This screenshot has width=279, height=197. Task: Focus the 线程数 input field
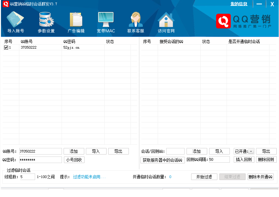[x=28, y=177]
